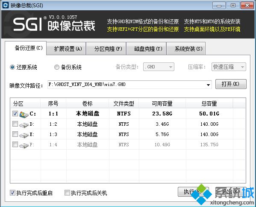Sort by the 可用容量 column header
256x207 pixels.
click(x=162, y=103)
